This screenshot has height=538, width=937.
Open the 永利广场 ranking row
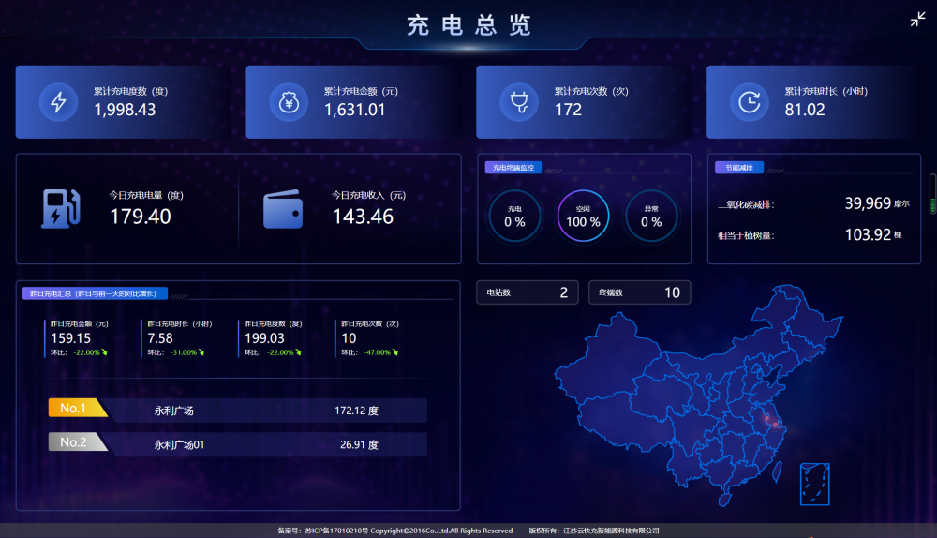pyautogui.click(x=238, y=411)
